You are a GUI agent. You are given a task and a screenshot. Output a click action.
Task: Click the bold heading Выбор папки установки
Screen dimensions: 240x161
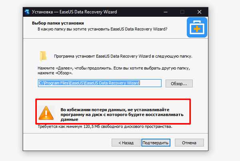[58, 23]
